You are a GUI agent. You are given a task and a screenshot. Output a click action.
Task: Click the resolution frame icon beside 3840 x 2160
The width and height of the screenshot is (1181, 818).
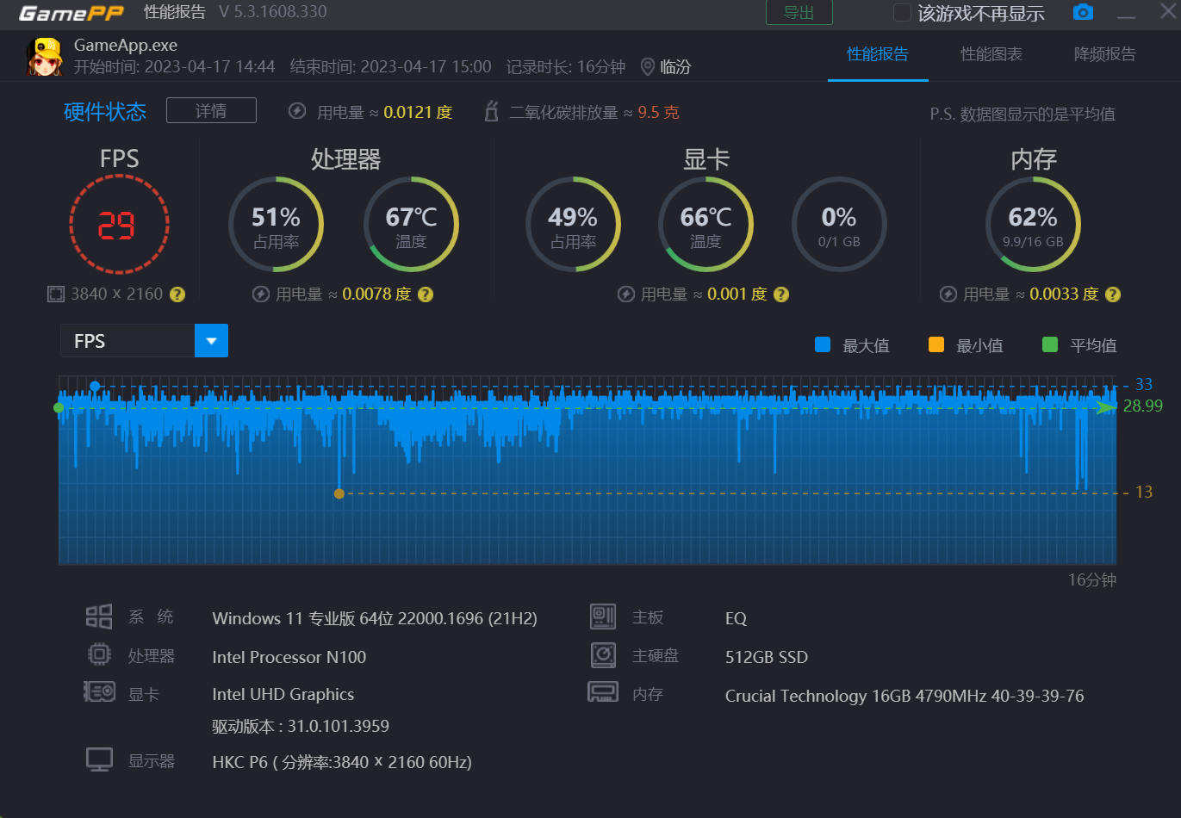coord(56,294)
